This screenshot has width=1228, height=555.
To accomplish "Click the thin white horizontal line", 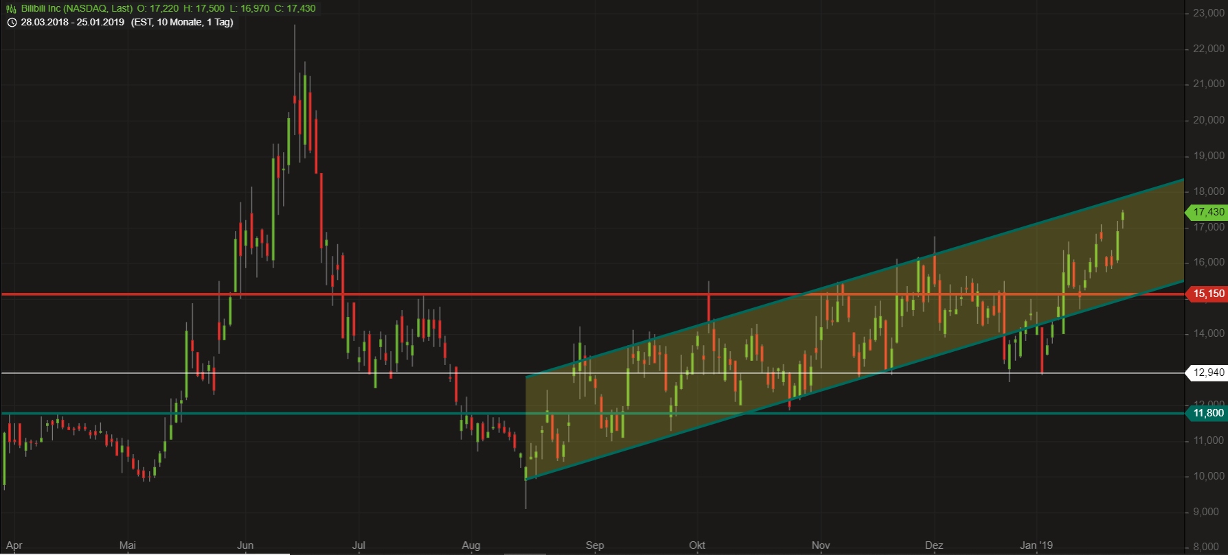I will [x=275, y=373].
